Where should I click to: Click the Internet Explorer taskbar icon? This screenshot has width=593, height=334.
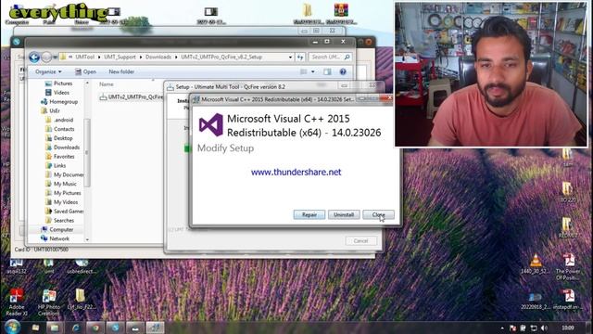[x=76, y=328]
